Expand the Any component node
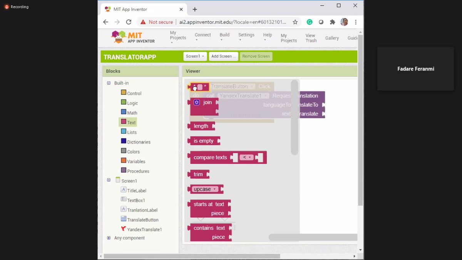The width and height of the screenshot is (462, 260). [109, 238]
